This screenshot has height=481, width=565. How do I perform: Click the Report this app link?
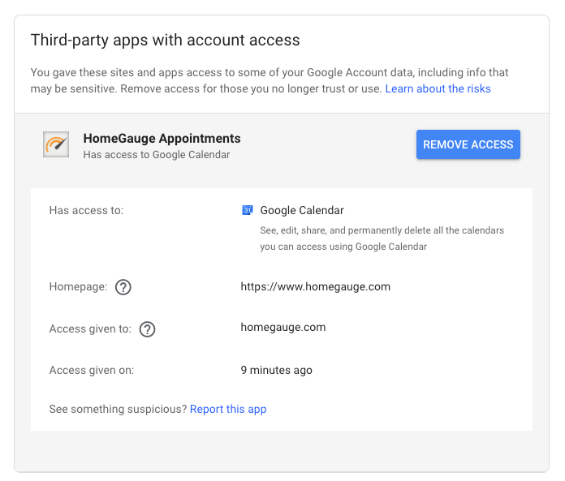point(228,409)
